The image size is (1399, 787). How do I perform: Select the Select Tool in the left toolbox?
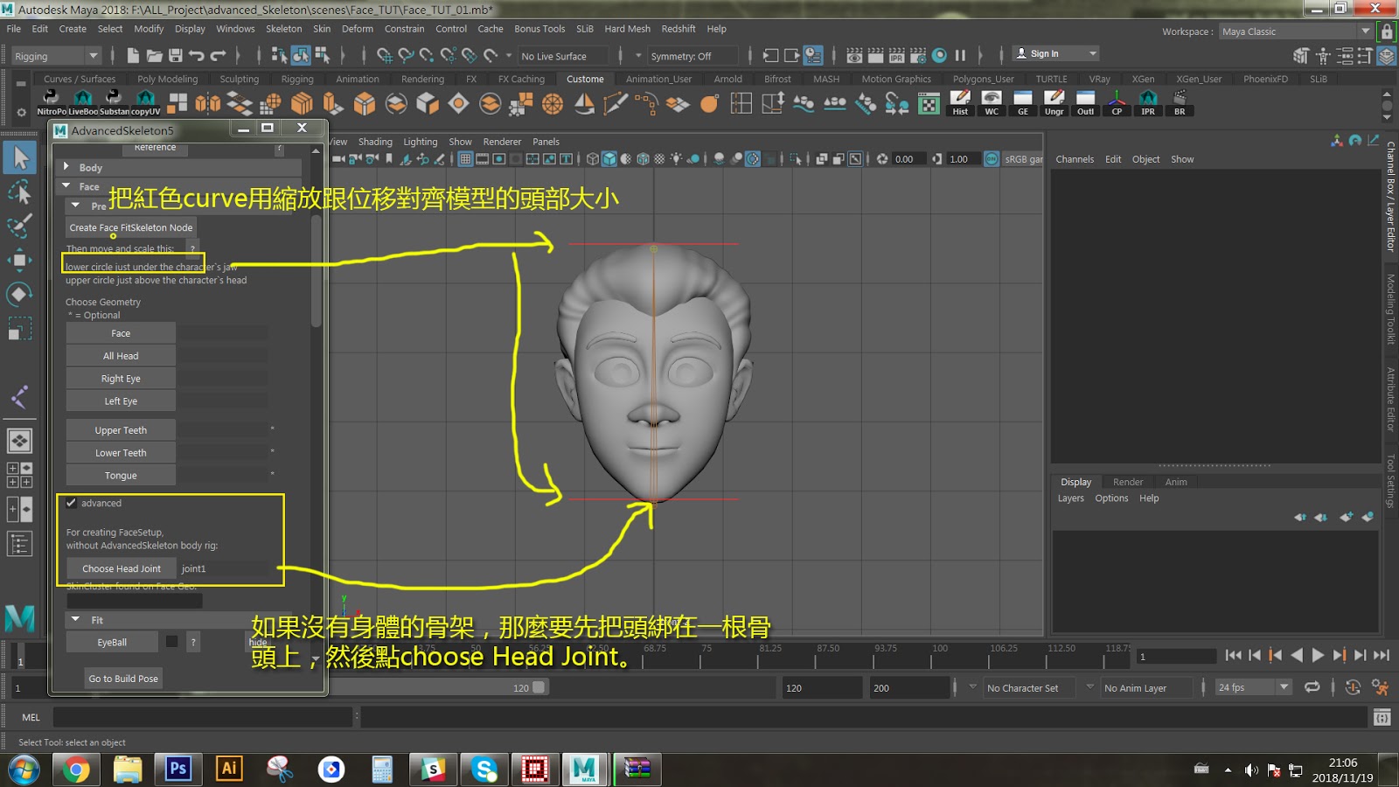click(19, 159)
